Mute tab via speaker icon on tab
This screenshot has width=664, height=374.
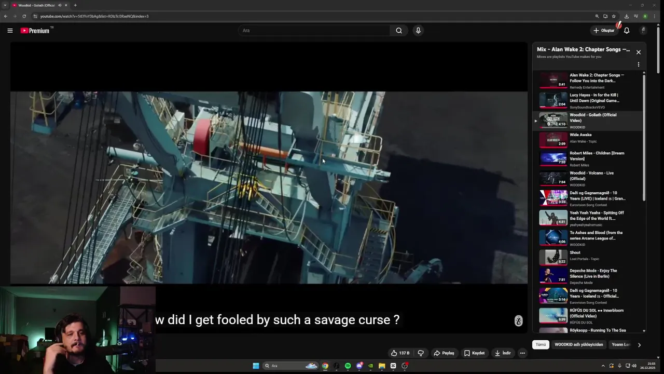tap(60, 5)
